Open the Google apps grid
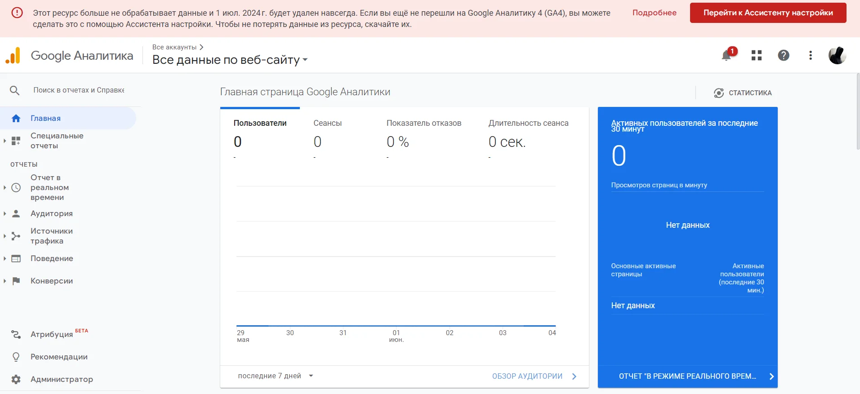 point(757,55)
